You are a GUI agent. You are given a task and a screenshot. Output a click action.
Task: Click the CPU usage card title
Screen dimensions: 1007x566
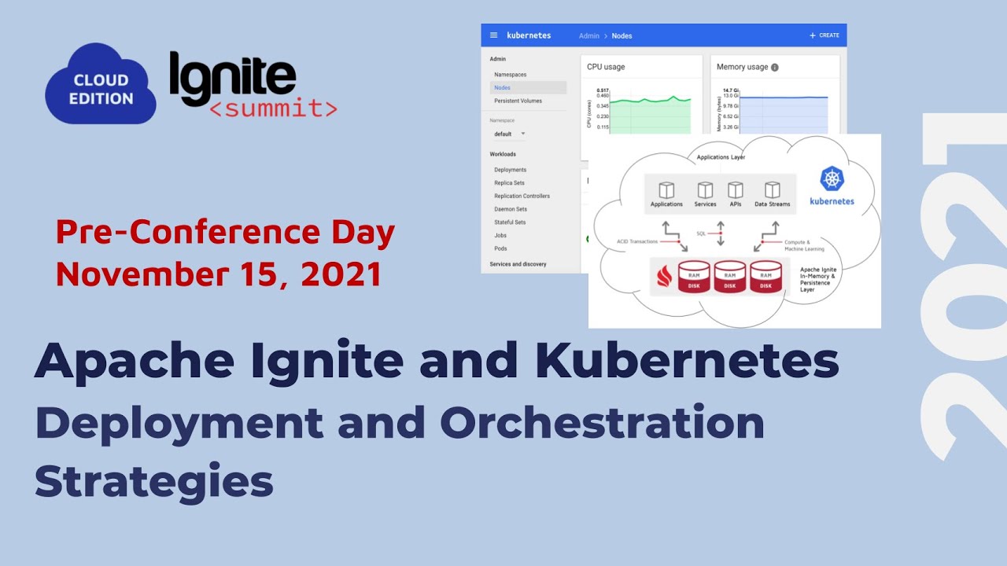tap(606, 68)
